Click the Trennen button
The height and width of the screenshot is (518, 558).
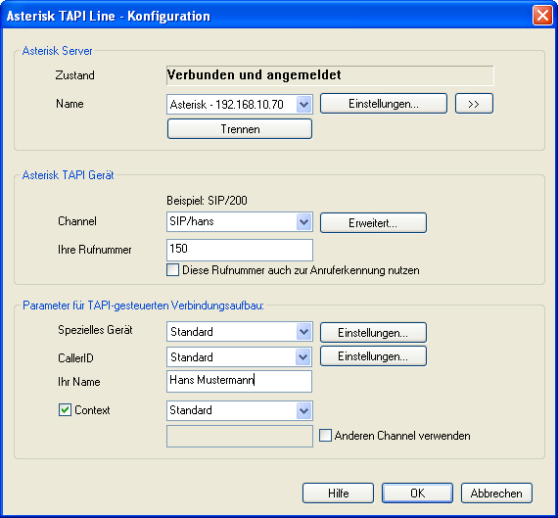pyautogui.click(x=240, y=129)
